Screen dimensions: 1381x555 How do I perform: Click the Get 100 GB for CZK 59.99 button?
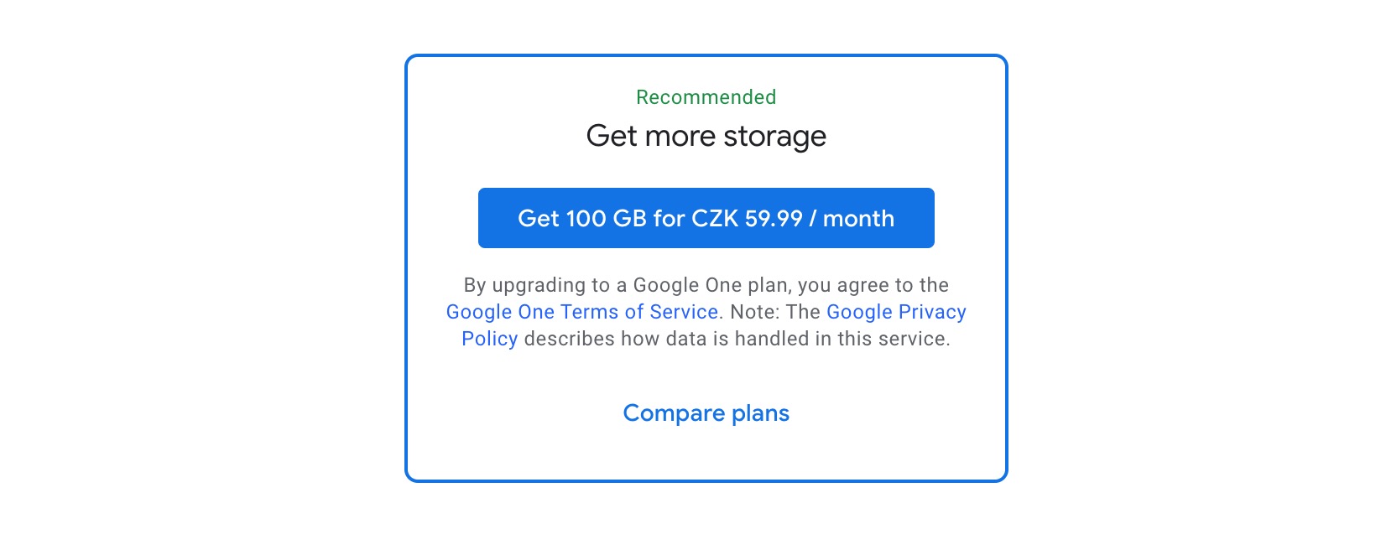[x=706, y=218]
